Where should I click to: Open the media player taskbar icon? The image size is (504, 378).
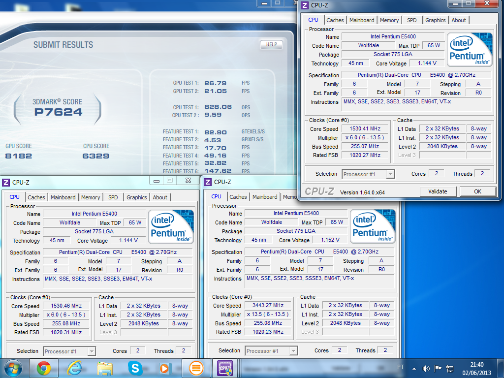coord(165,368)
